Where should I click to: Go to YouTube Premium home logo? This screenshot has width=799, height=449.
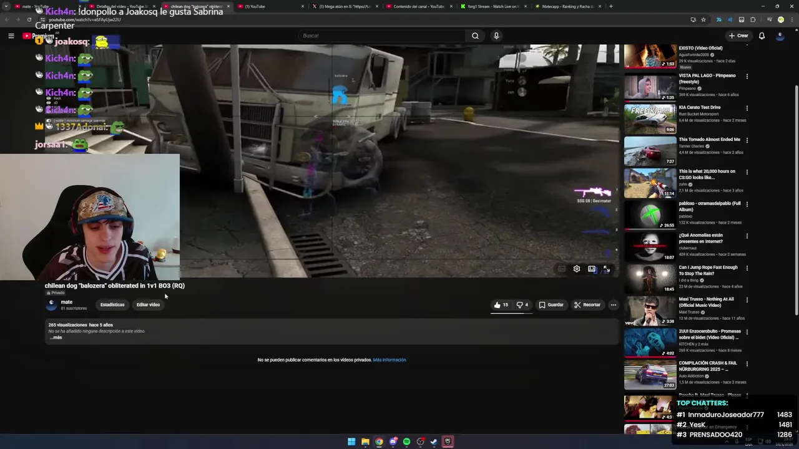38,36
